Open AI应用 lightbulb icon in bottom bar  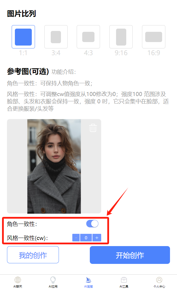(x=53, y=280)
